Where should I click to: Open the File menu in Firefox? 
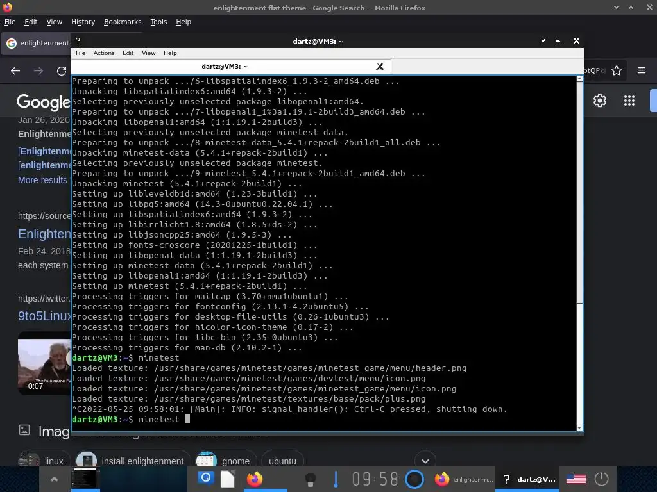(x=10, y=22)
